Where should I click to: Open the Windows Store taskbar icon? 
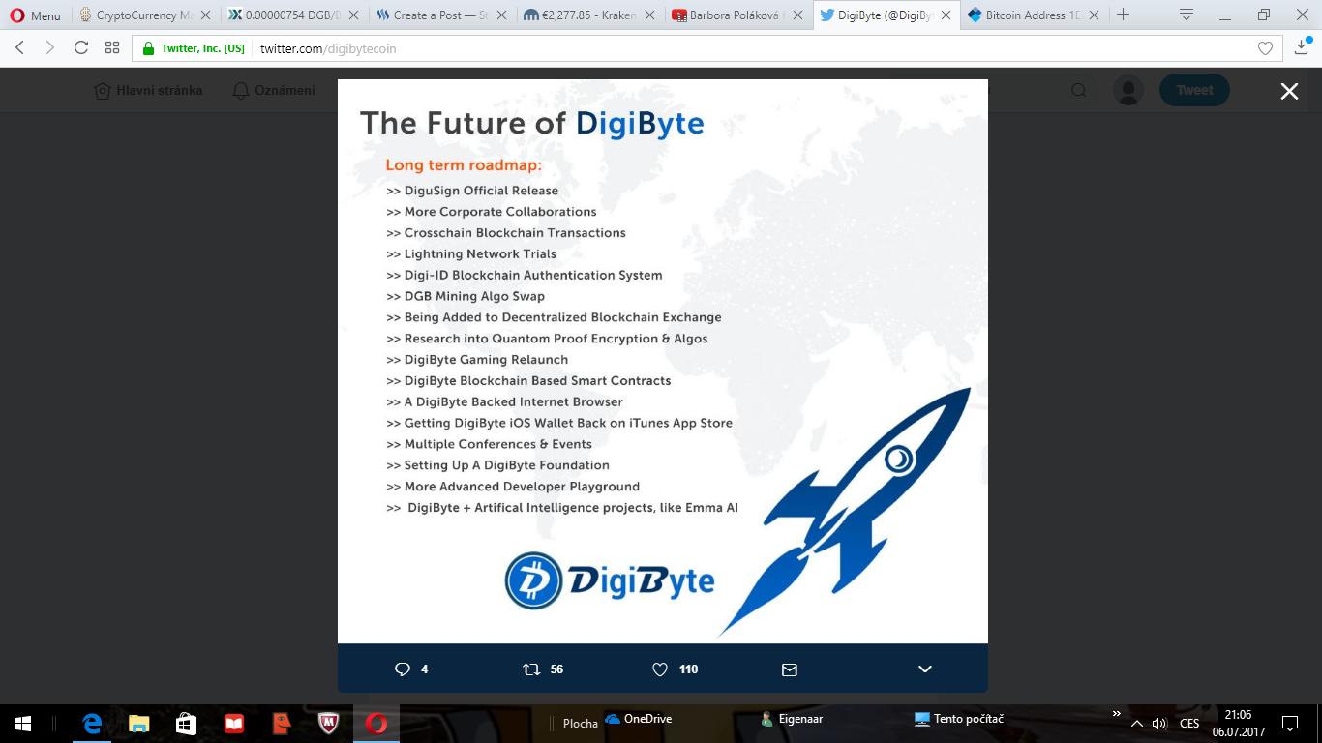[186, 723]
